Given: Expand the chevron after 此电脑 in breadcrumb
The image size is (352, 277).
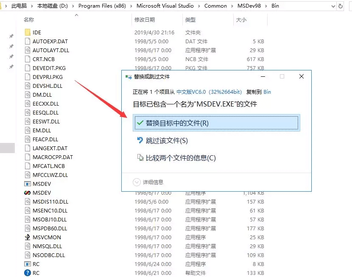Looking at the screenshot, I should [32, 6].
